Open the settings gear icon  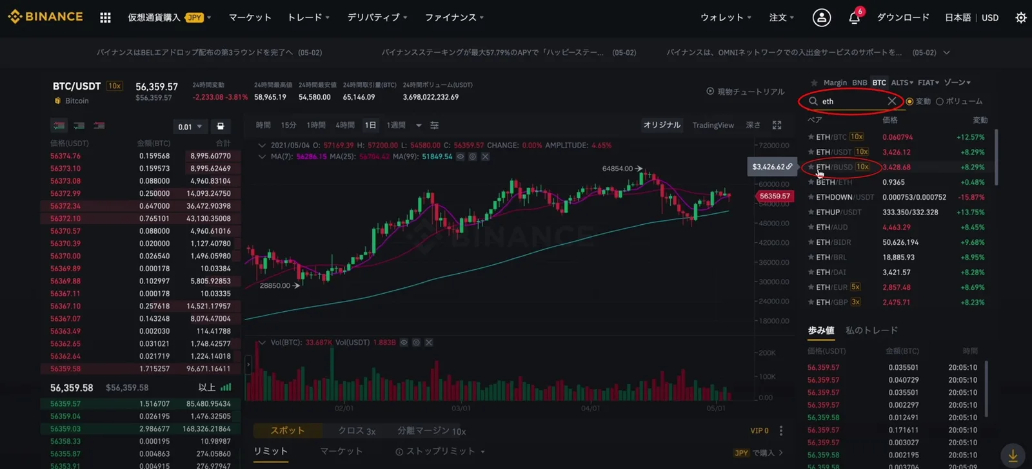click(x=1020, y=17)
